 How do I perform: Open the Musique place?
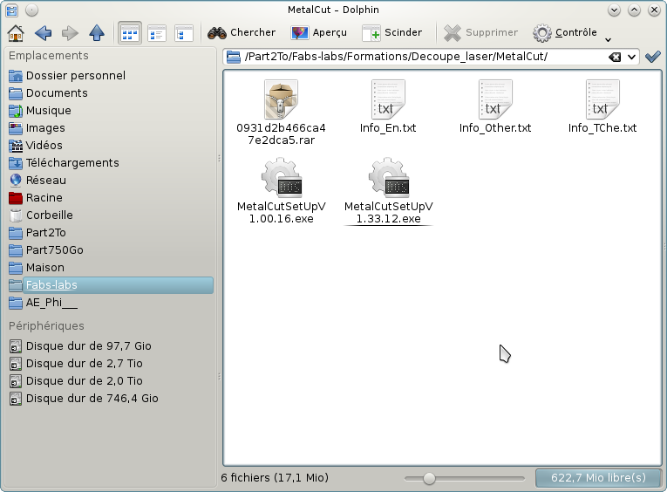pyautogui.click(x=111, y=111)
